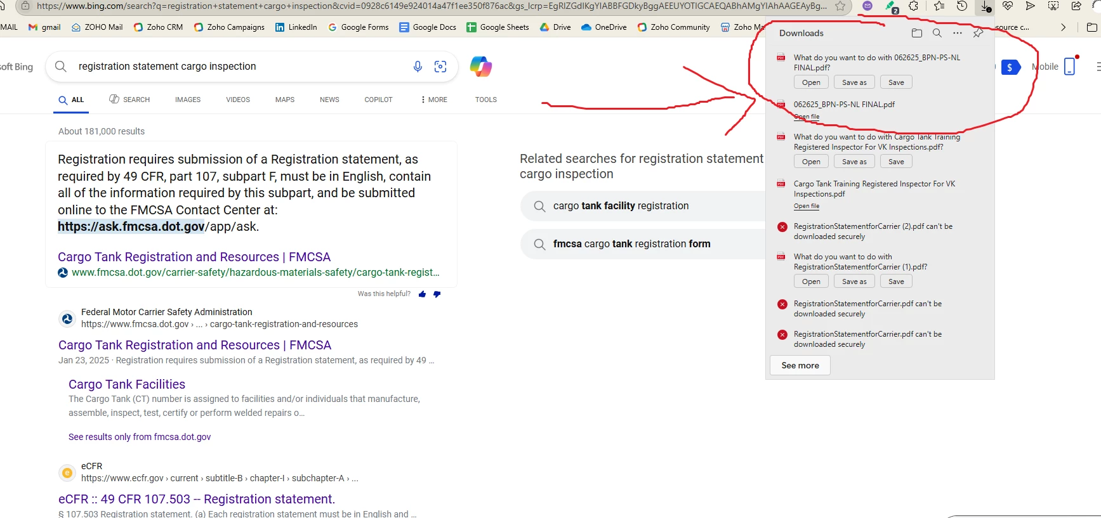Click the Downloads toolbar arrow icon
The height and width of the screenshot is (518, 1101).
coord(986,6)
